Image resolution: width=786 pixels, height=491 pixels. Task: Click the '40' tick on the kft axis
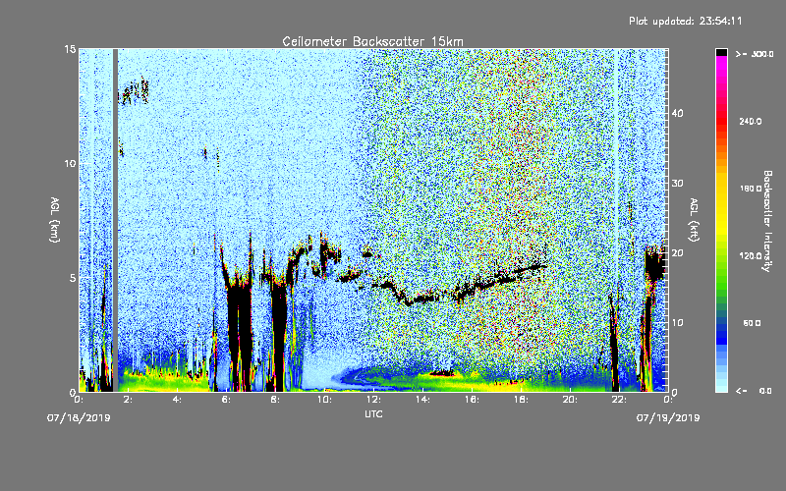(677, 113)
